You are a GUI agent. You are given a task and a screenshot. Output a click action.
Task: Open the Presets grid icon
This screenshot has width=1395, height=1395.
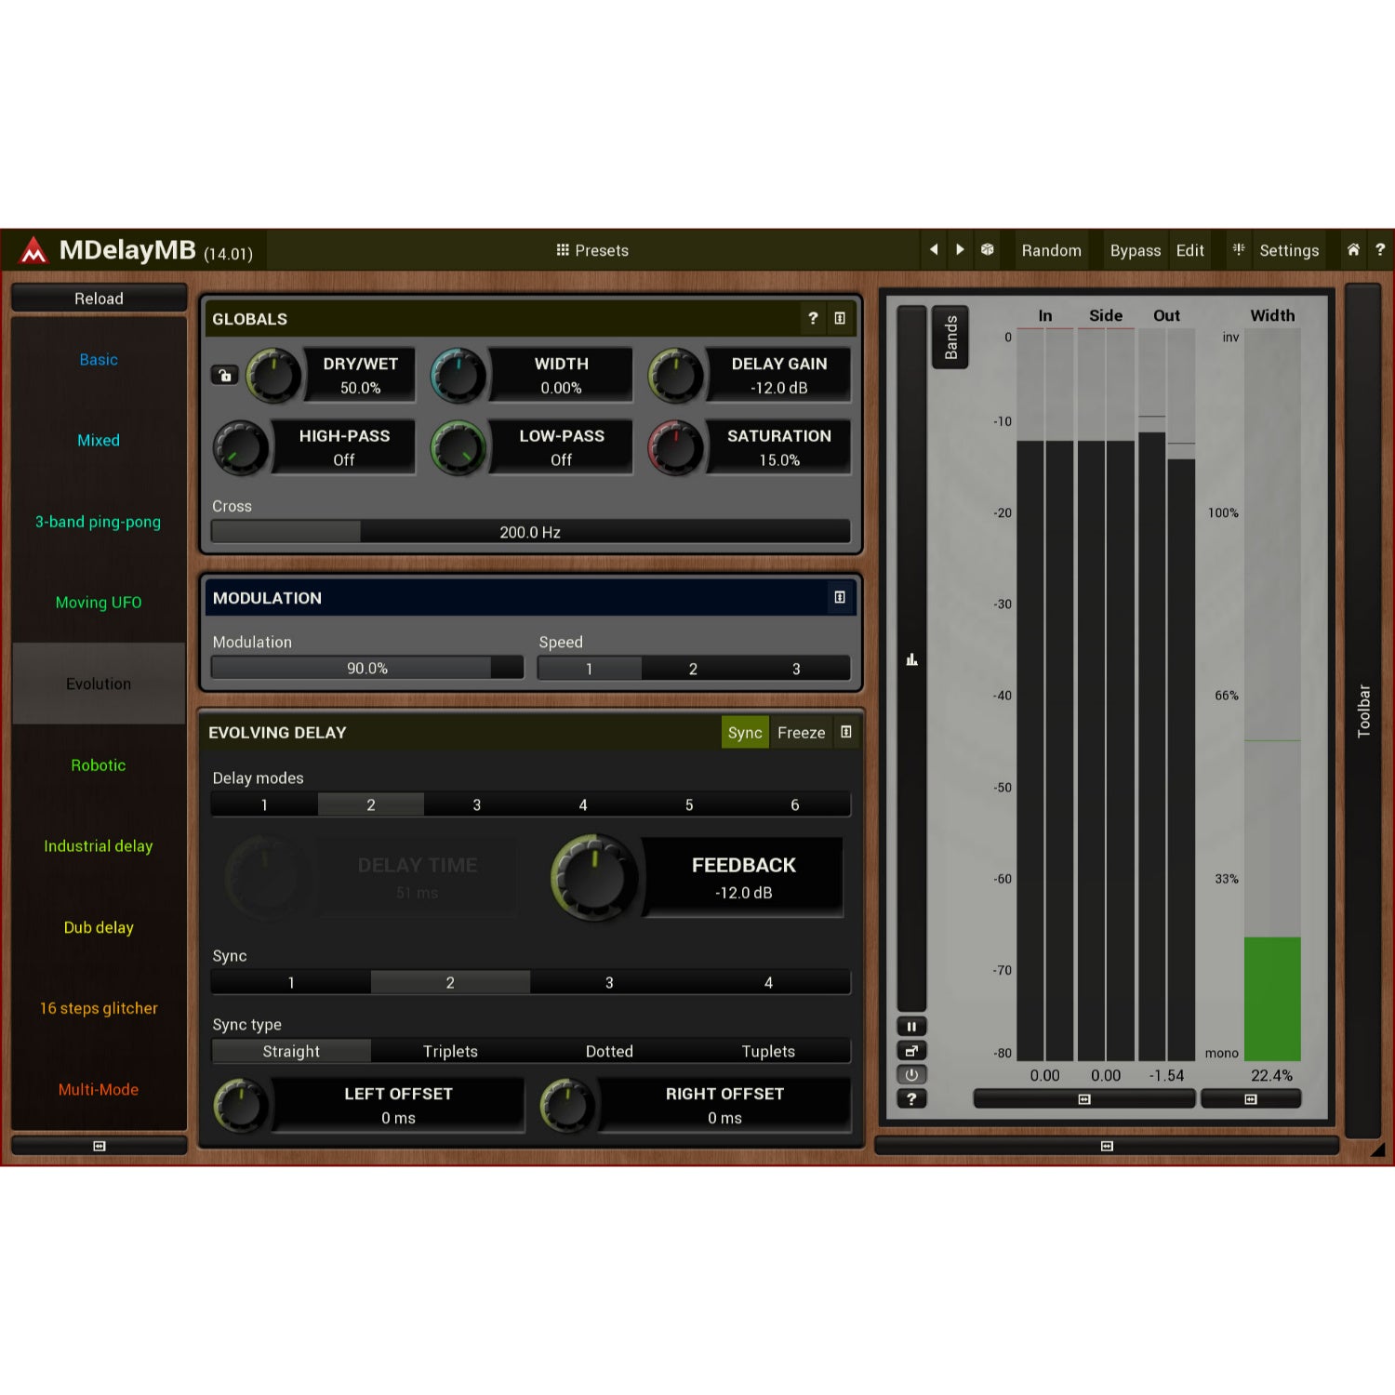[x=563, y=250]
